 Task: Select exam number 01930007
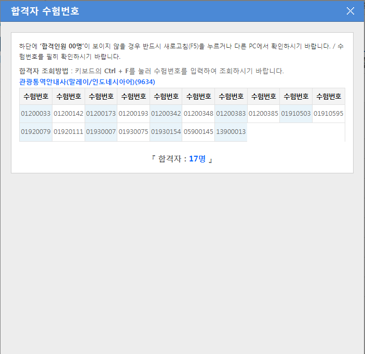[x=101, y=132]
